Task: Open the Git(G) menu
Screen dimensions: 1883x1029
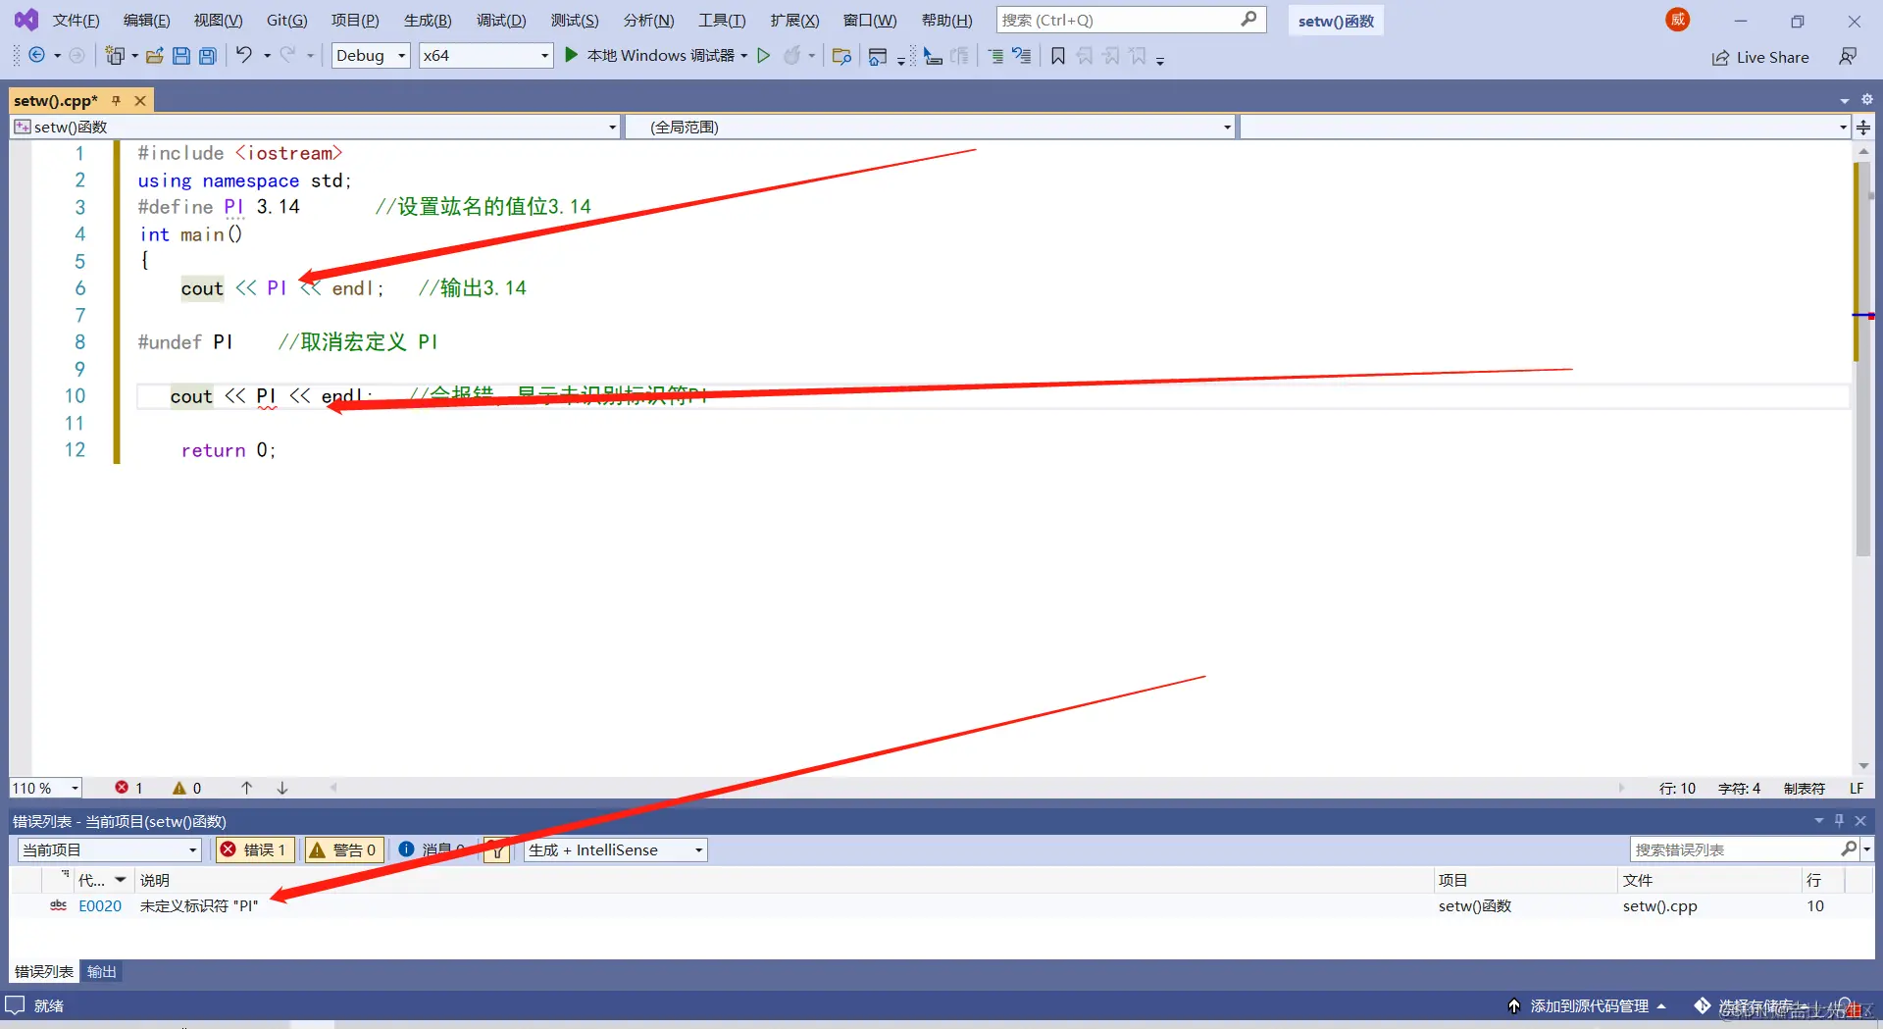Action: [x=286, y=20]
